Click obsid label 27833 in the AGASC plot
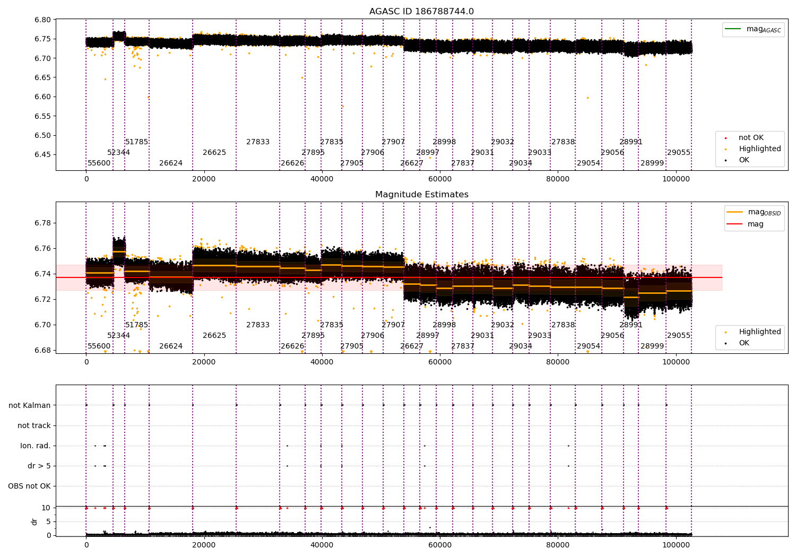 (x=258, y=142)
